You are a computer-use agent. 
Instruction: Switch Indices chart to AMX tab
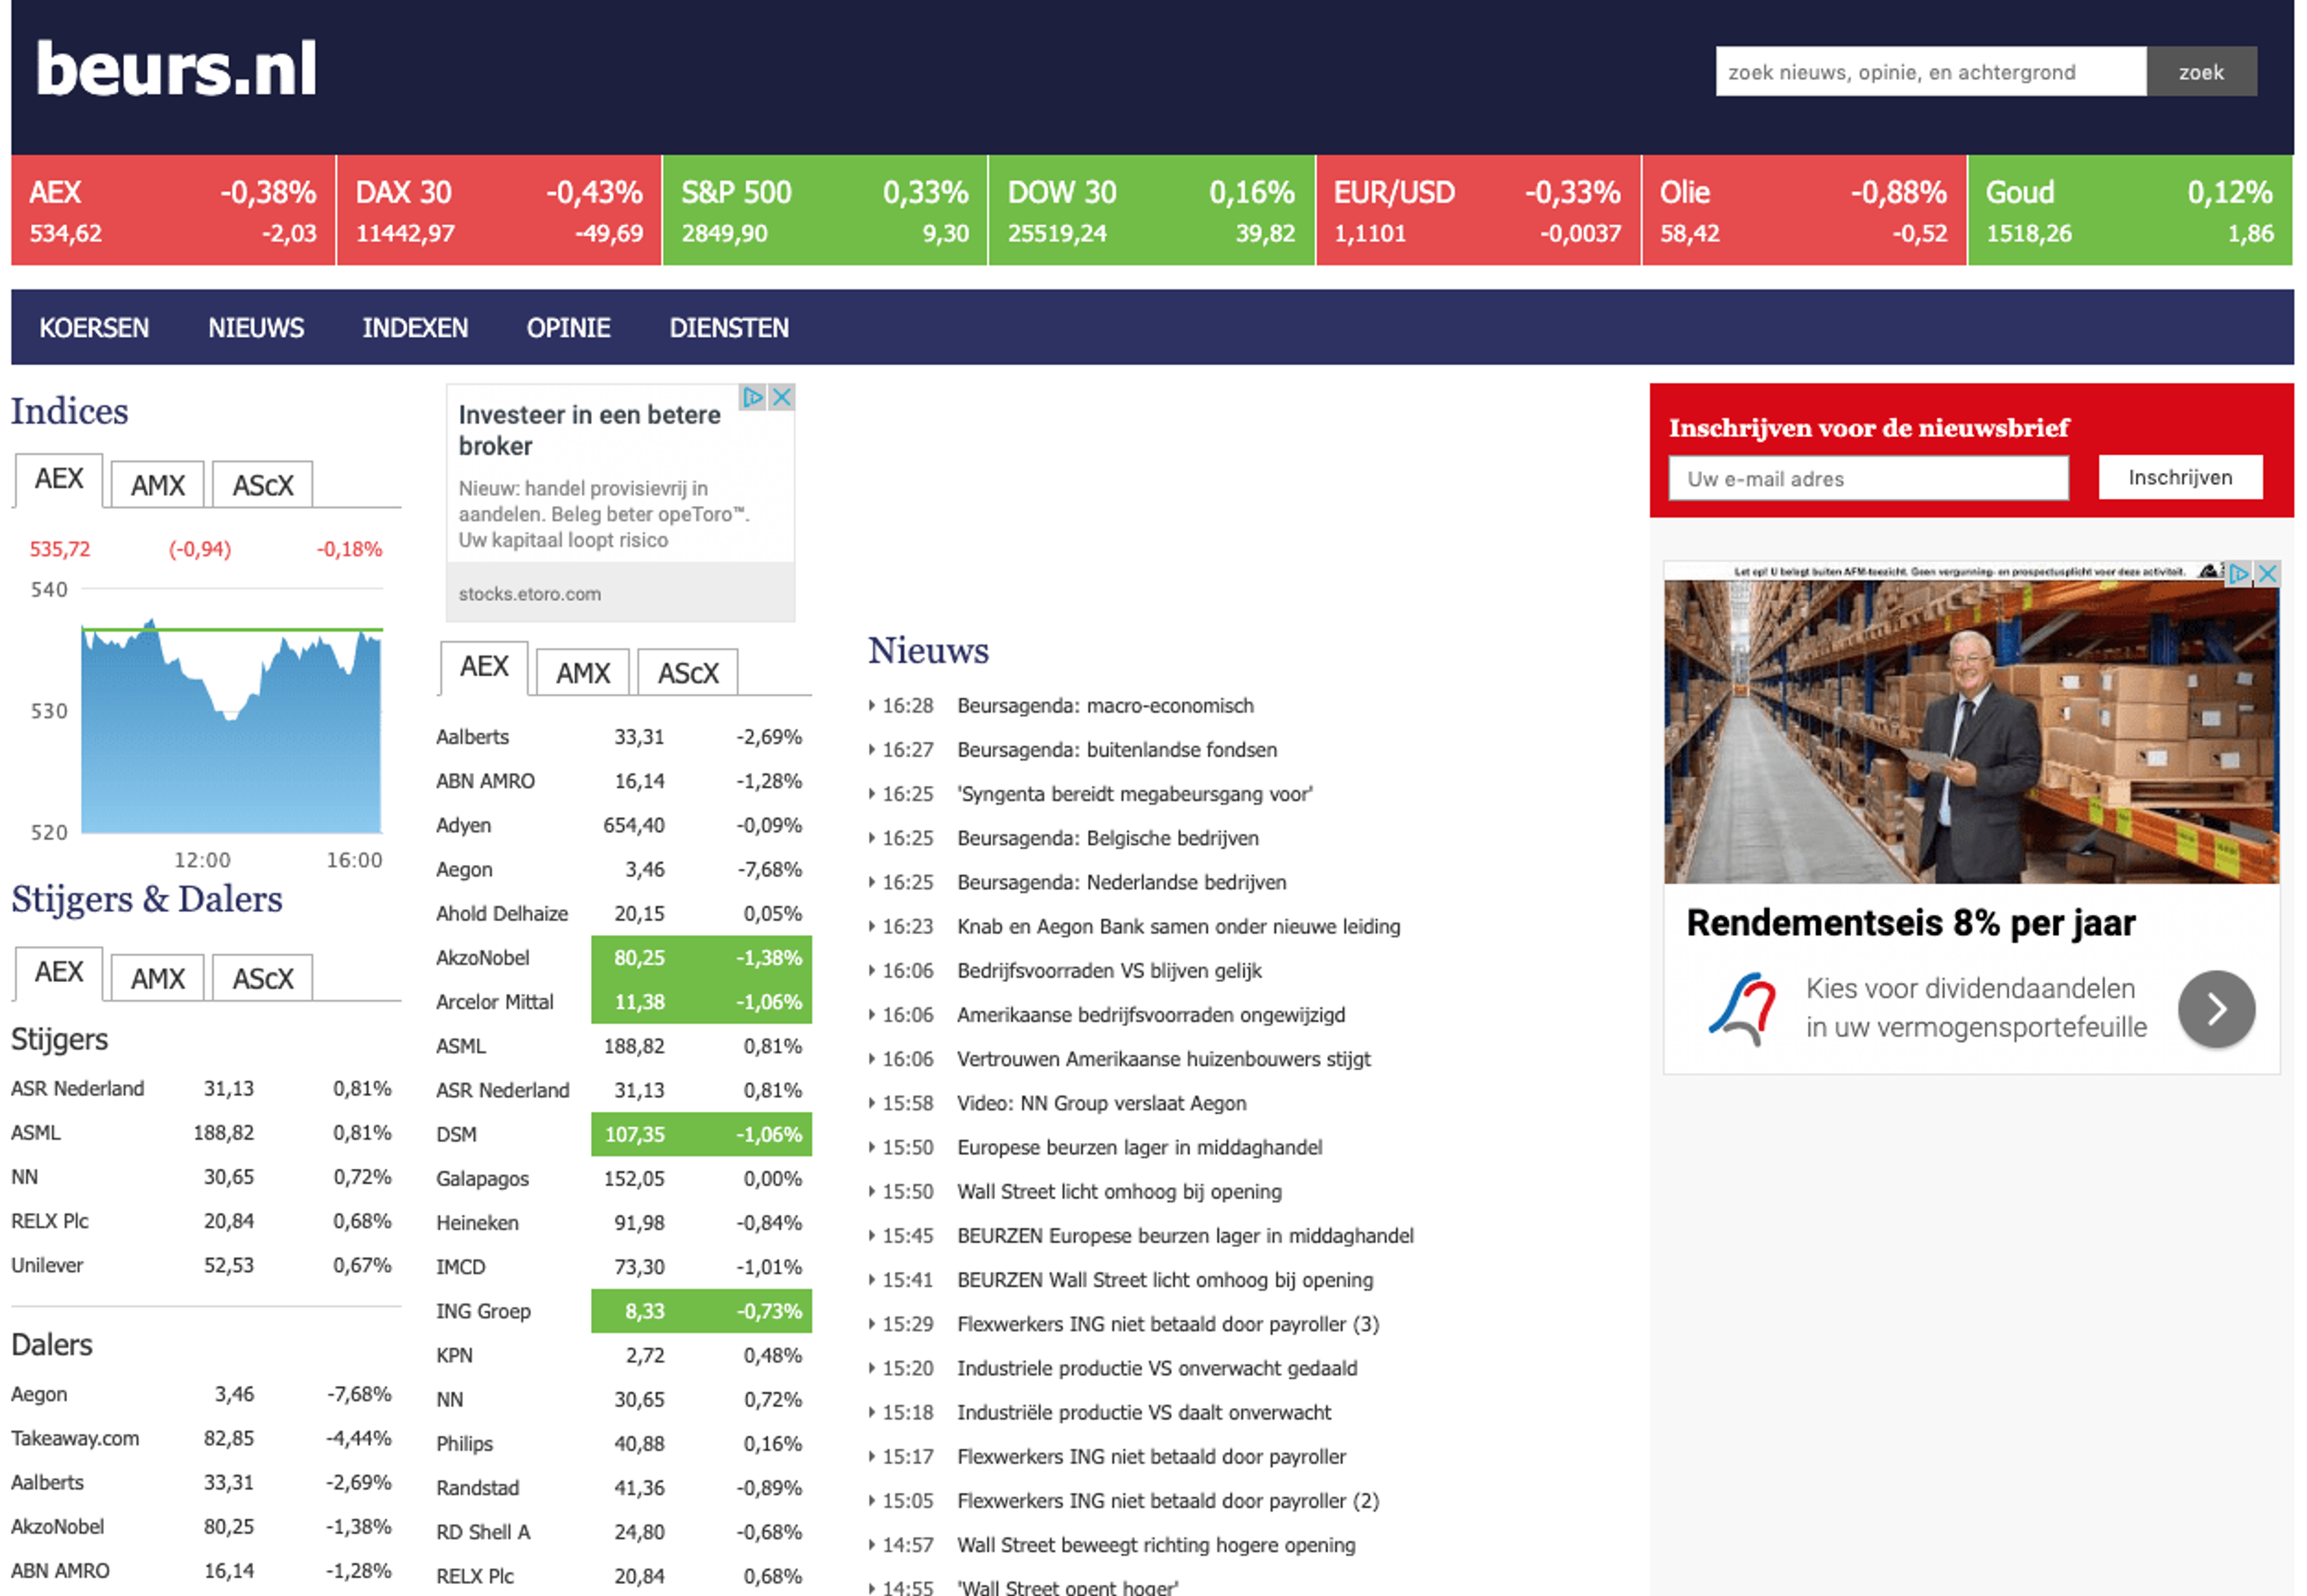(x=157, y=485)
